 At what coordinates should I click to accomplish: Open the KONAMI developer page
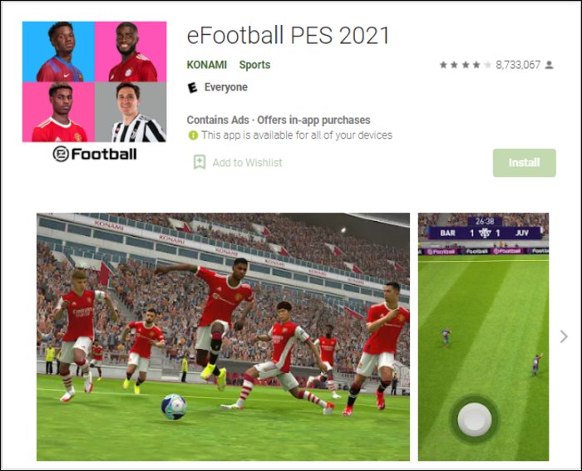click(x=207, y=65)
